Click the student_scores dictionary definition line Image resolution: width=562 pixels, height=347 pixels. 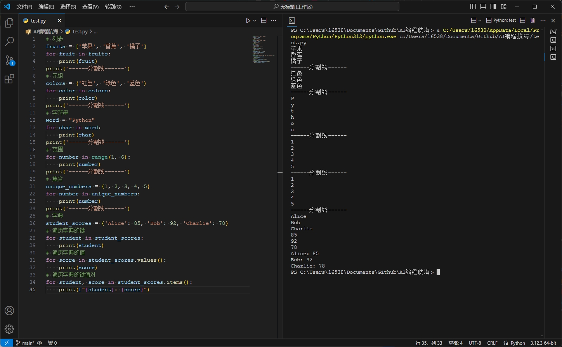pos(137,223)
